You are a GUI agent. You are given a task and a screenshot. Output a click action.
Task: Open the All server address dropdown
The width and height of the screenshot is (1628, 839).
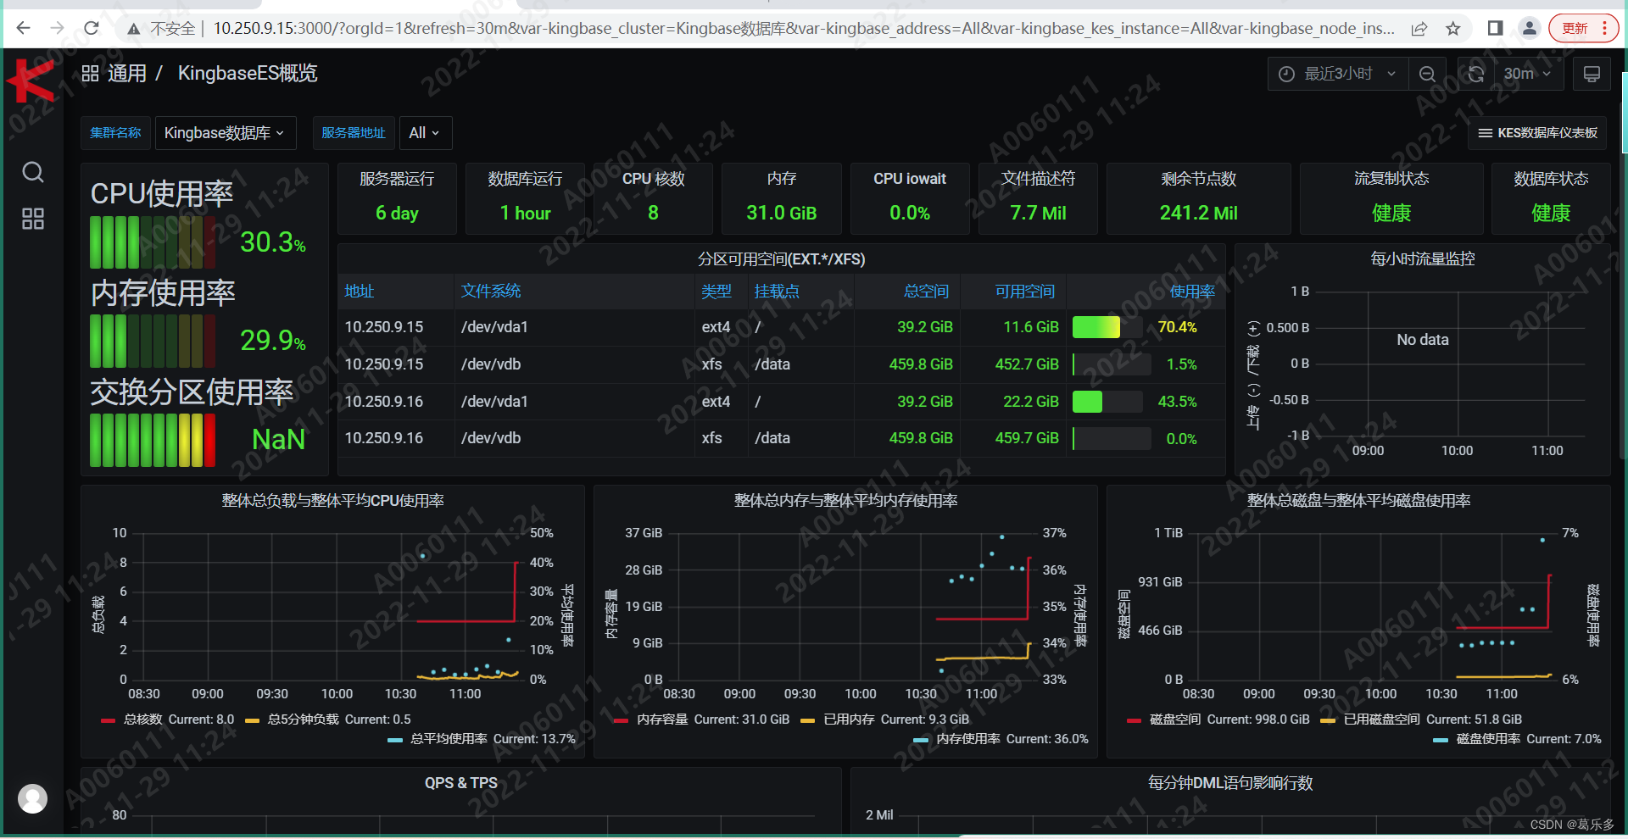point(425,133)
